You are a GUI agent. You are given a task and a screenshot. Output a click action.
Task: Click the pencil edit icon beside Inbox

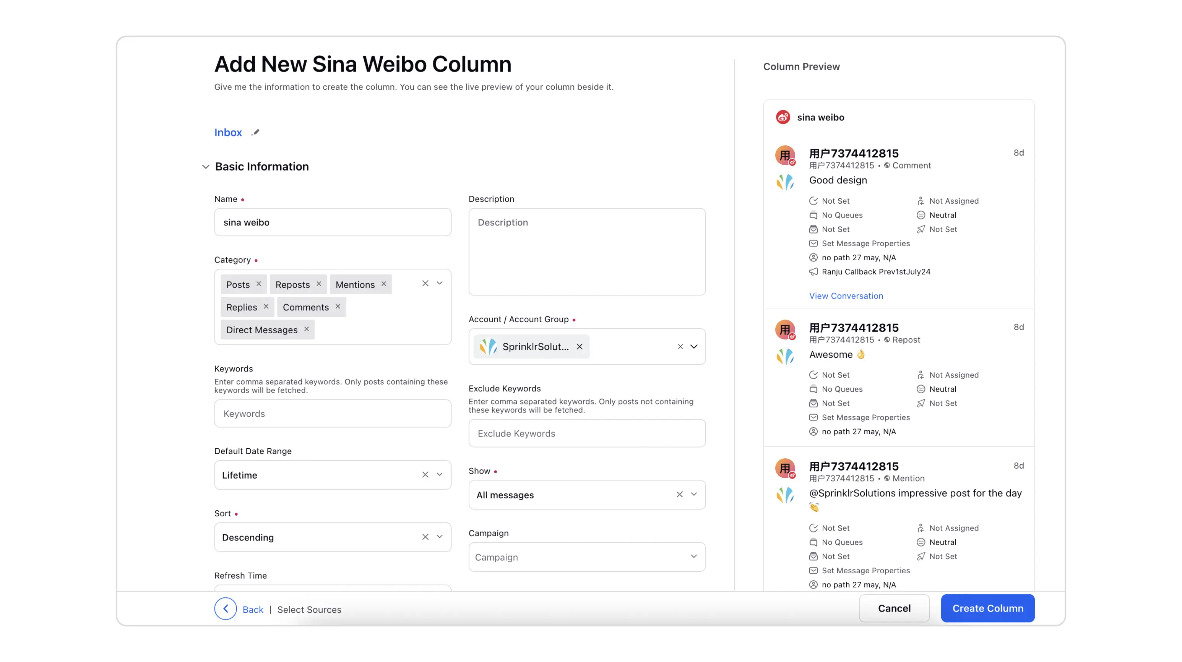coord(255,133)
